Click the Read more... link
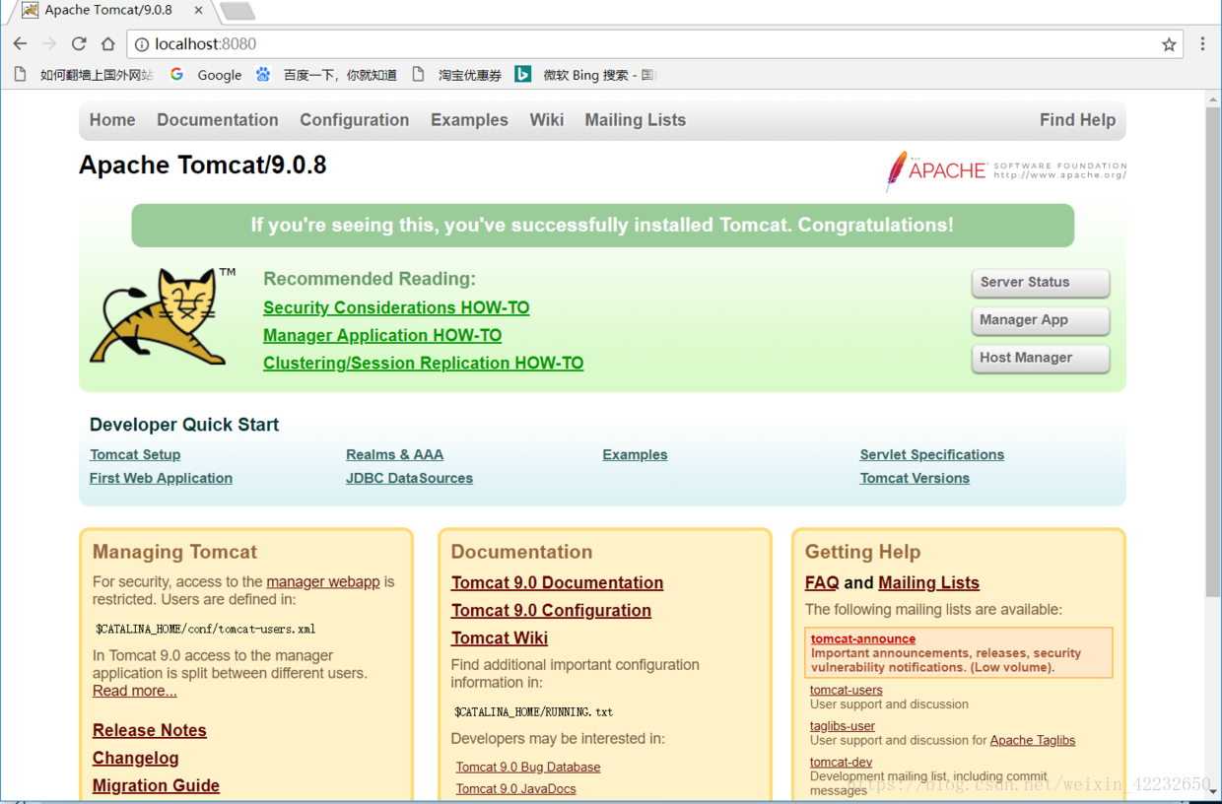This screenshot has width=1222, height=804. pyautogui.click(x=135, y=691)
